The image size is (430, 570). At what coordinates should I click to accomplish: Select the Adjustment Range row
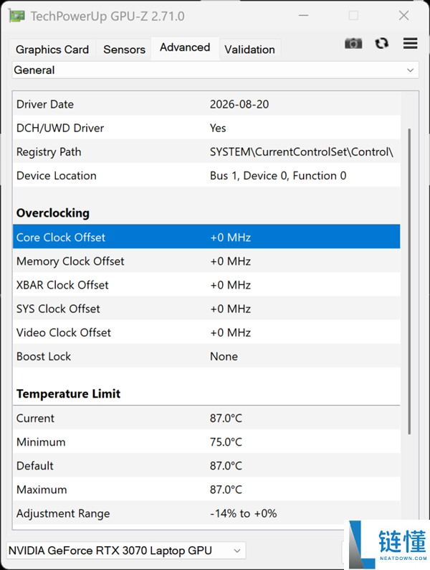[206, 513]
